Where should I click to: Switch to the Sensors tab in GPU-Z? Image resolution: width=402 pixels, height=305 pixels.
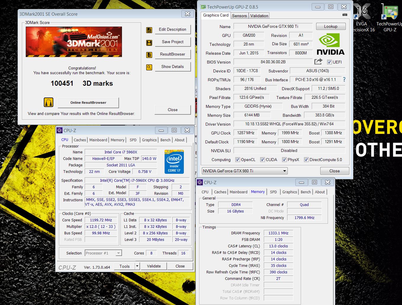click(239, 16)
